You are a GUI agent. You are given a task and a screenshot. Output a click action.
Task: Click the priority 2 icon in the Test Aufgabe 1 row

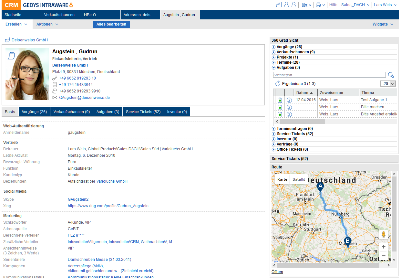point(289,100)
